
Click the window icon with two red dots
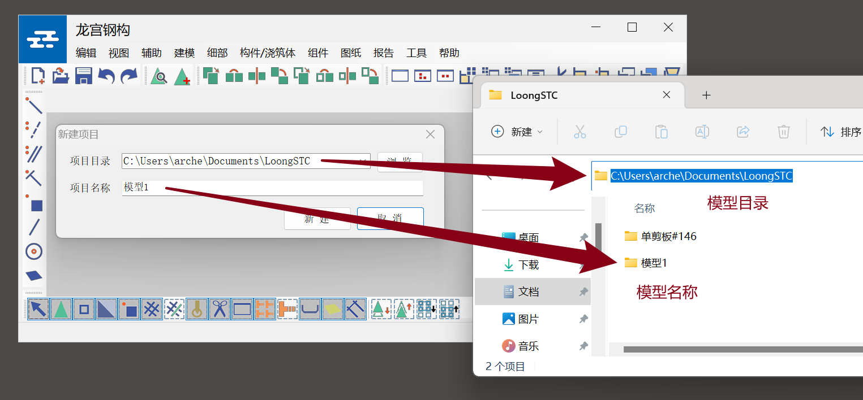(445, 76)
